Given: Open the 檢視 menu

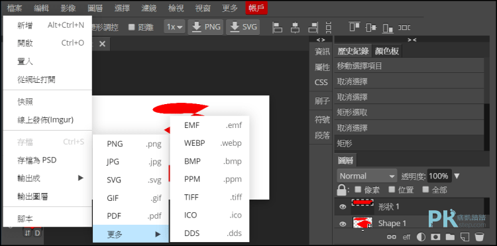Looking at the screenshot, I should (176, 8).
